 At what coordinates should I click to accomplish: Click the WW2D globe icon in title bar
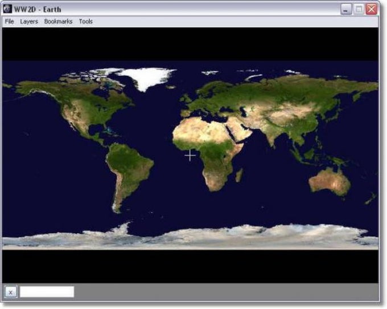click(7, 9)
